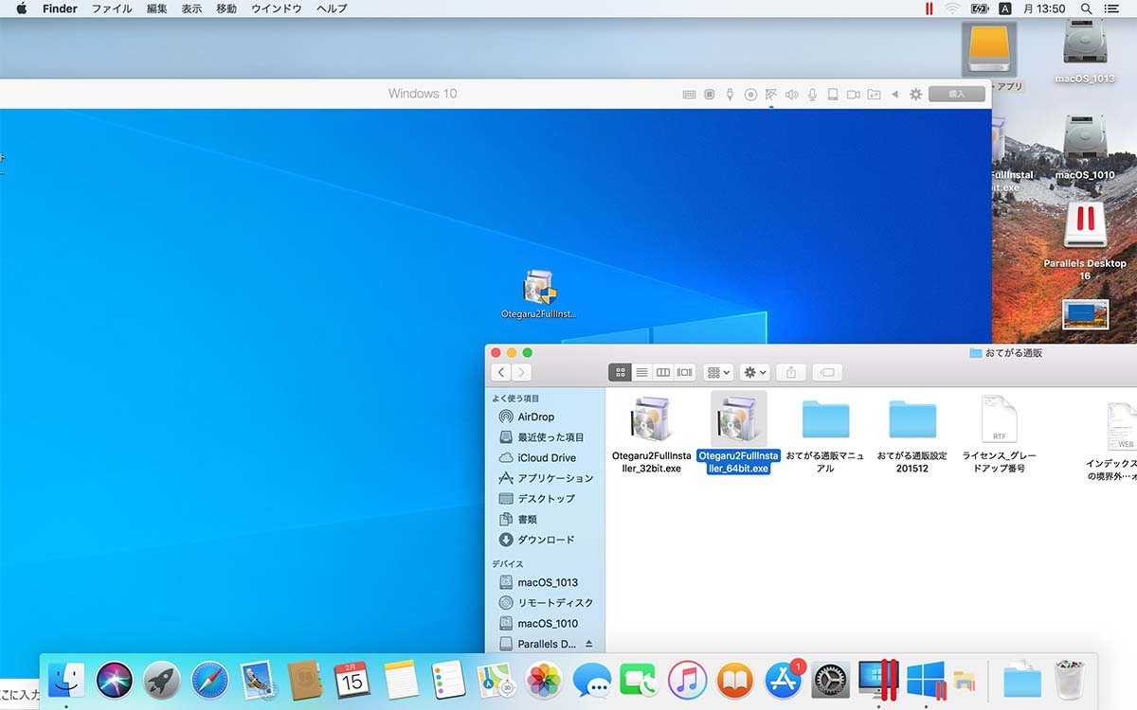
Task: Open the Photos app from the Dock
Action: coord(544,680)
